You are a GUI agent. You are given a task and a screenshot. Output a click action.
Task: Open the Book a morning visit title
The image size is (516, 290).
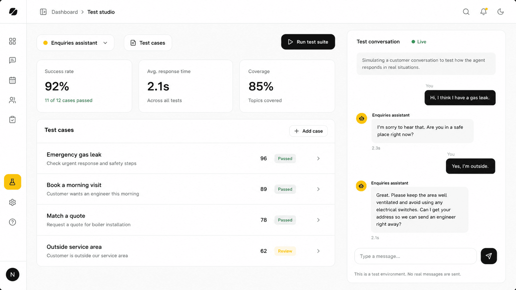tap(74, 185)
